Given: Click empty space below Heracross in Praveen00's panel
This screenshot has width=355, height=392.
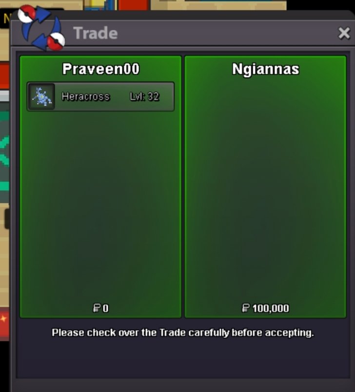Looking at the screenshot, I should point(101,205).
